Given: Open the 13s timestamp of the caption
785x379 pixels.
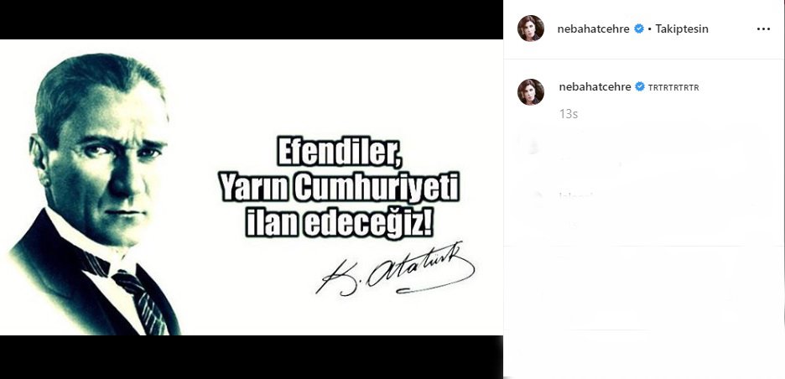Looking at the screenshot, I should pyautogui.click(x=569, y=114).
